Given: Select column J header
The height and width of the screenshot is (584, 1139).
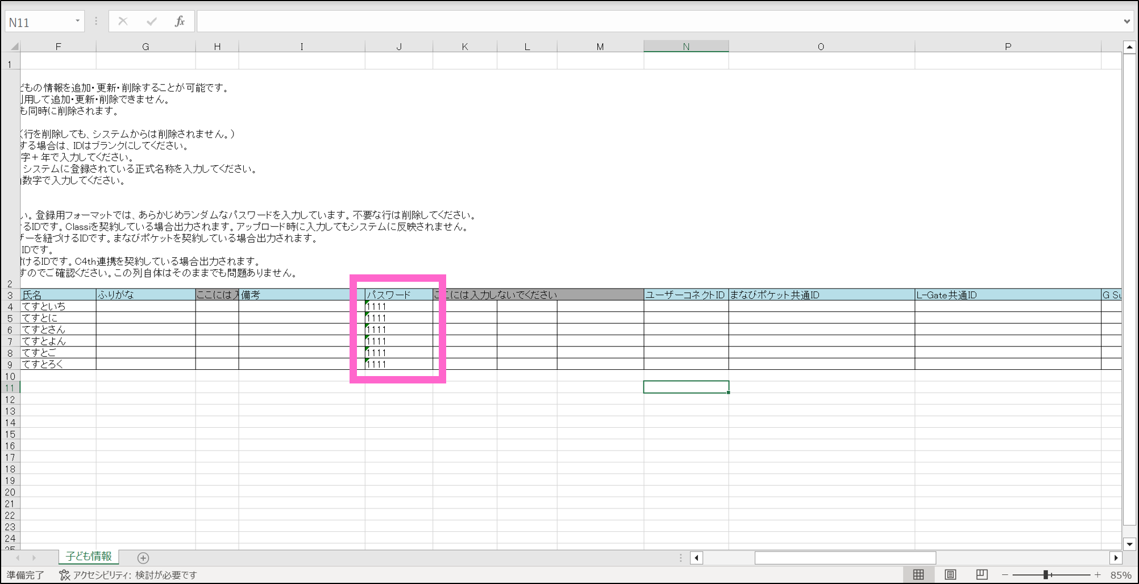Looking at the screenshot, I should (399, 47).
